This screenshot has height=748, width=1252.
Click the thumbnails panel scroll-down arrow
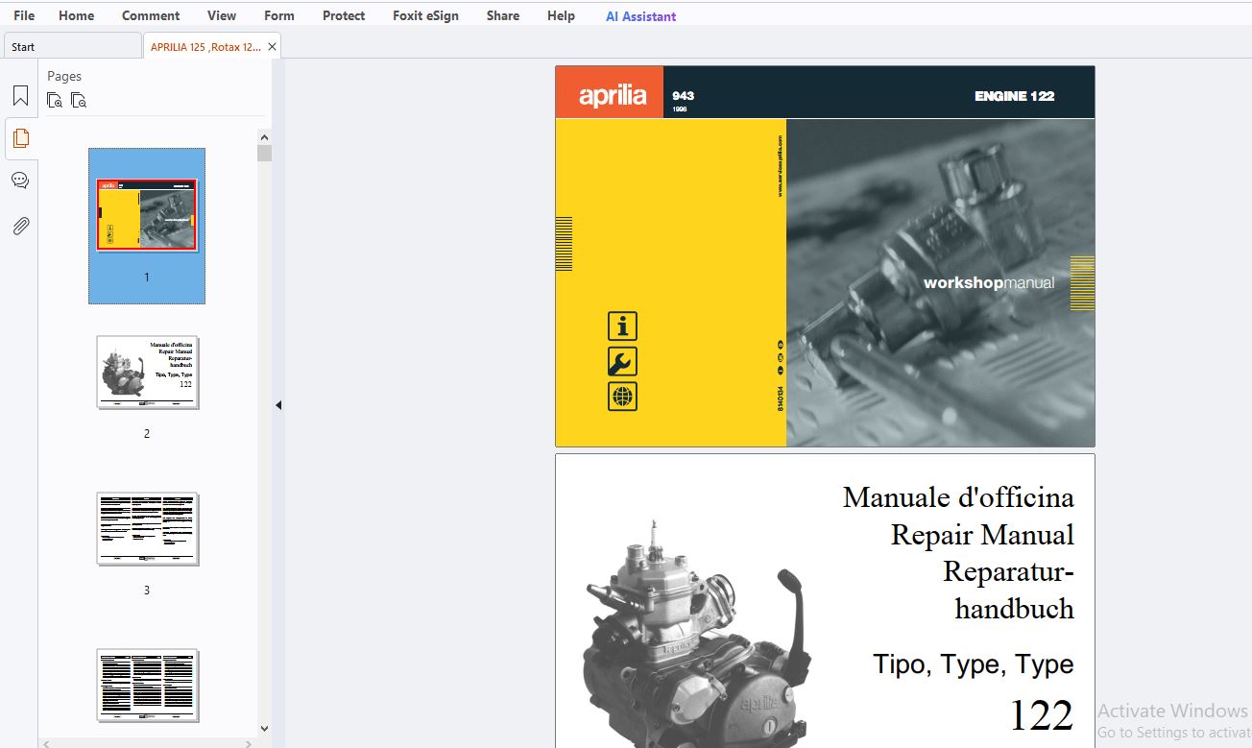pyautogui.click(x=264, y=729)
